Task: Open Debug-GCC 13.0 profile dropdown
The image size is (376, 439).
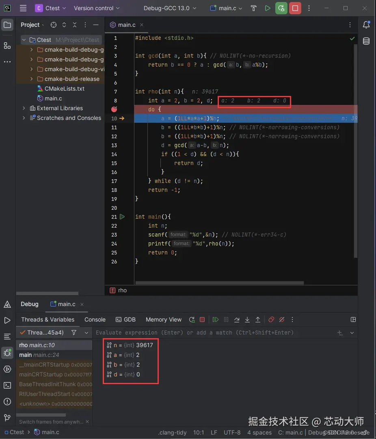Action: pos(170,8)
